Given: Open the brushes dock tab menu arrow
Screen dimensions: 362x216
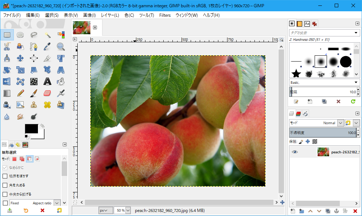Looking at the screenshot, I should click(x=357, y=24).
